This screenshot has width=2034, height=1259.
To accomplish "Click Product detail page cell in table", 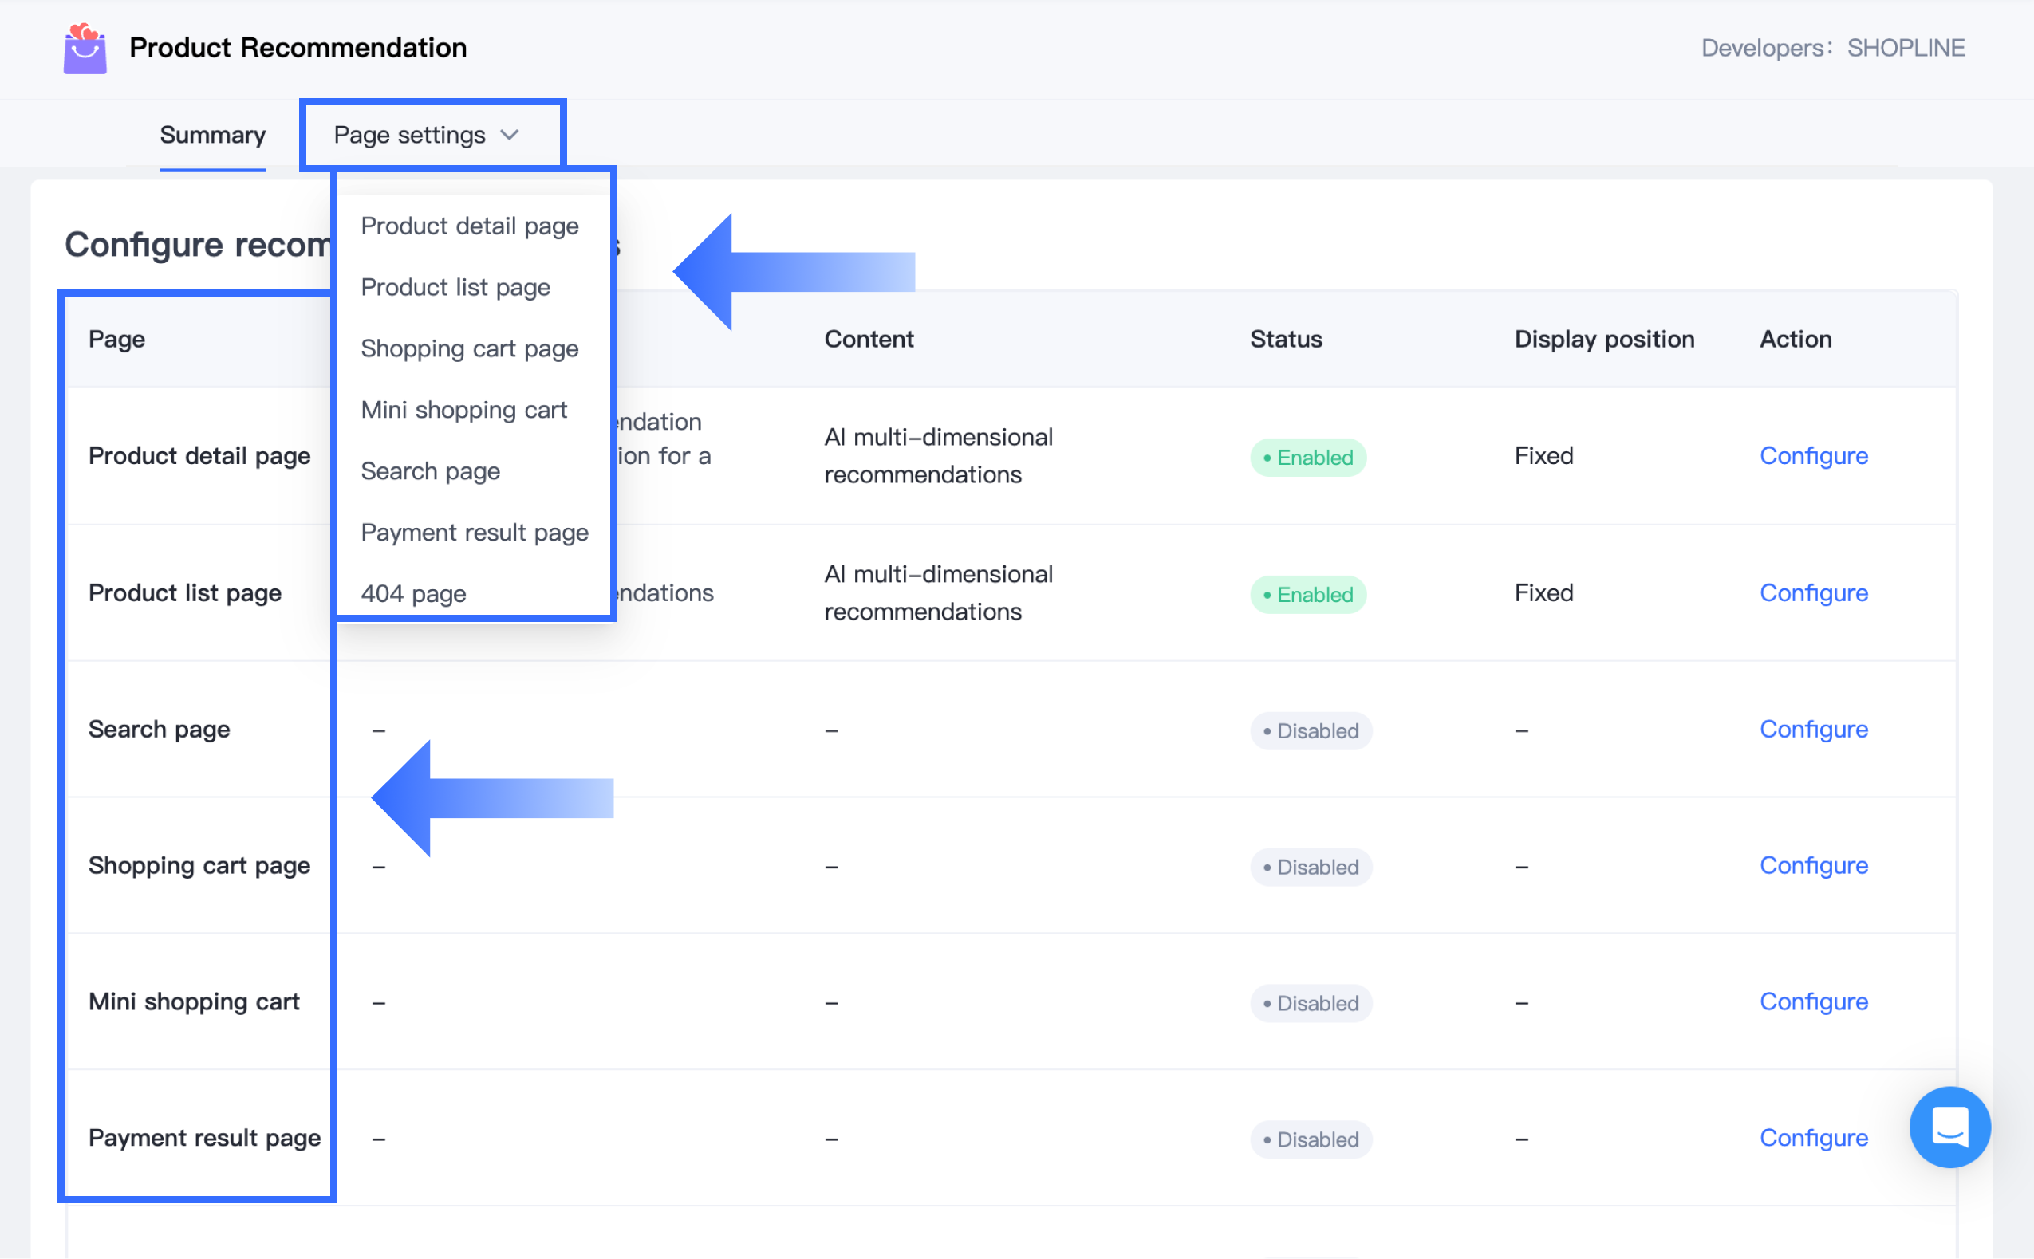I will [x=199, y=455].
